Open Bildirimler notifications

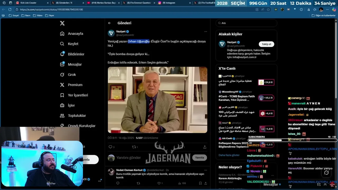[72, 54]
